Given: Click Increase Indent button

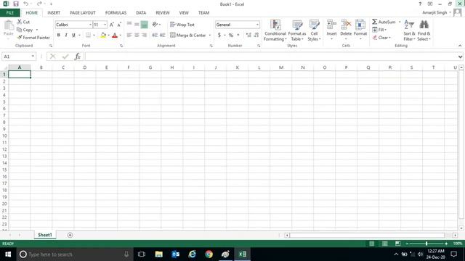Looking at the screenshot, I should tap(162, 36).
